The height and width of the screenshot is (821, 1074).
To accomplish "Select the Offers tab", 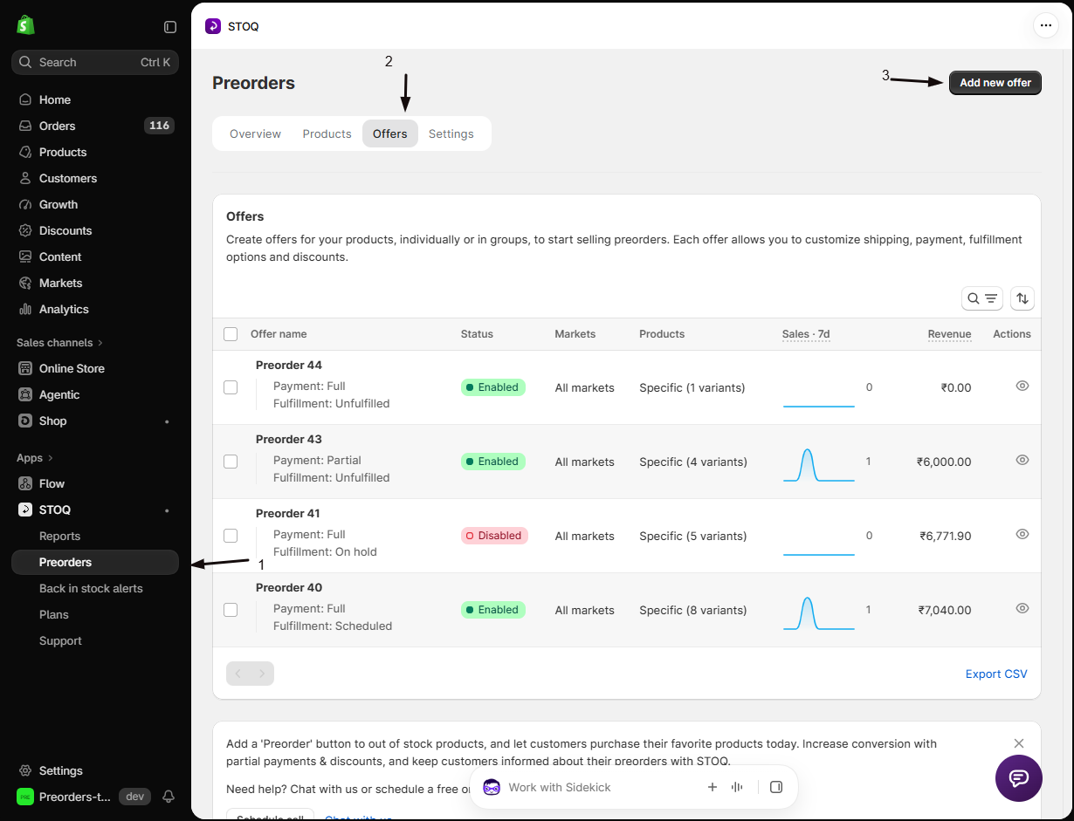I will point(390,133).
